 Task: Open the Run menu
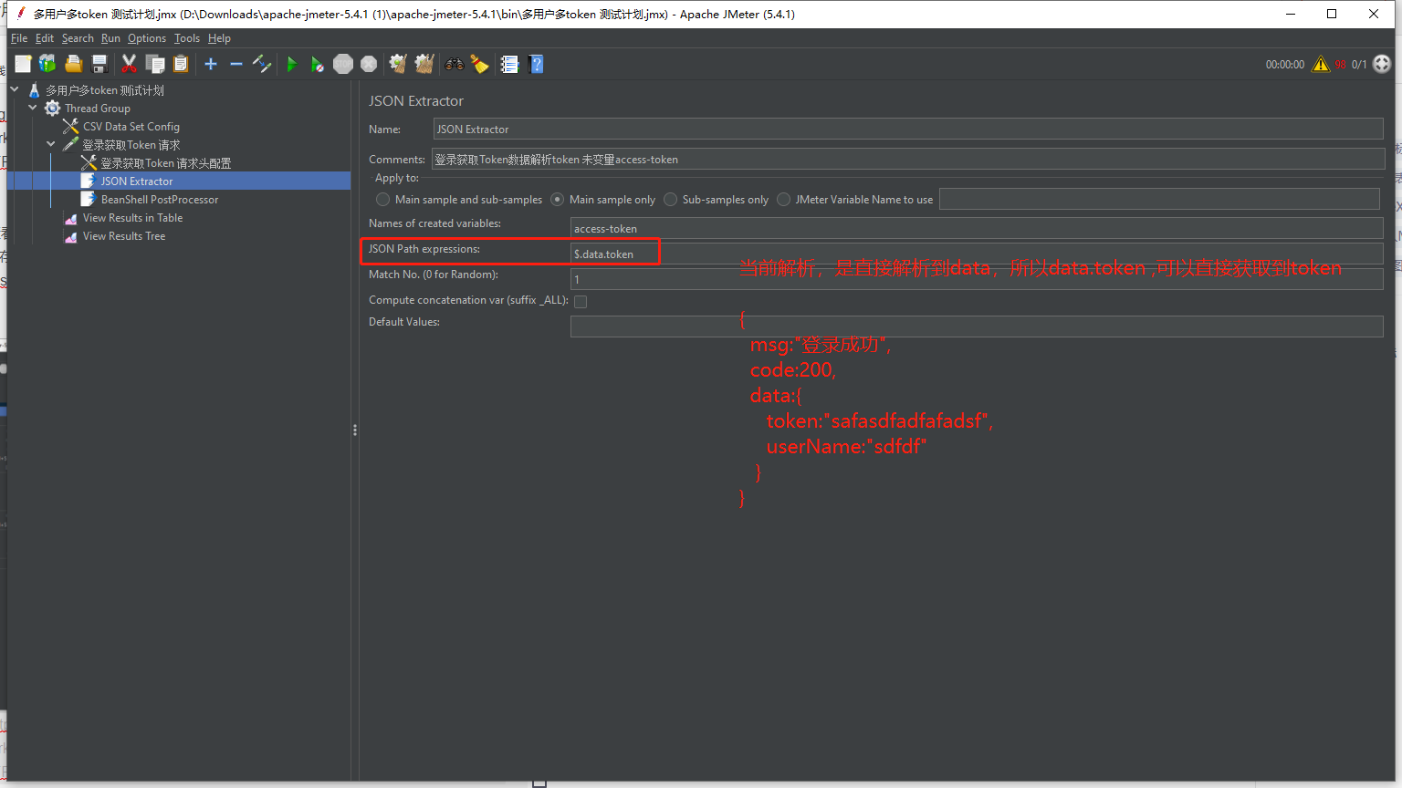click(110, 38)
